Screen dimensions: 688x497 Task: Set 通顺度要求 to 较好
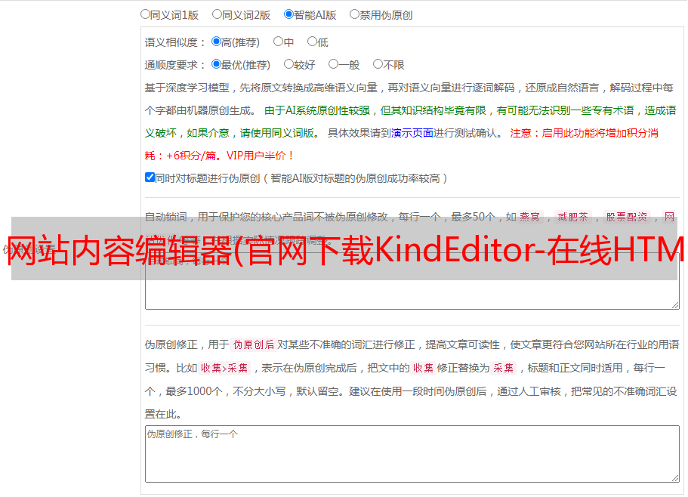[288, 64]
